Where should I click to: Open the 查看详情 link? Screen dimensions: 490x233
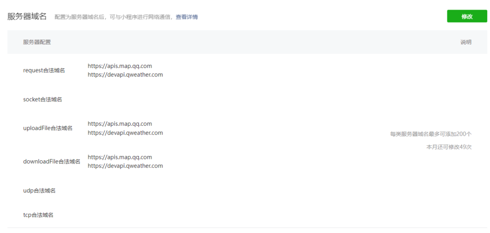187,17
